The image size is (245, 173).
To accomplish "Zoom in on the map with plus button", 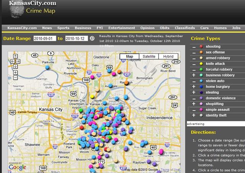I will (15, 72).
